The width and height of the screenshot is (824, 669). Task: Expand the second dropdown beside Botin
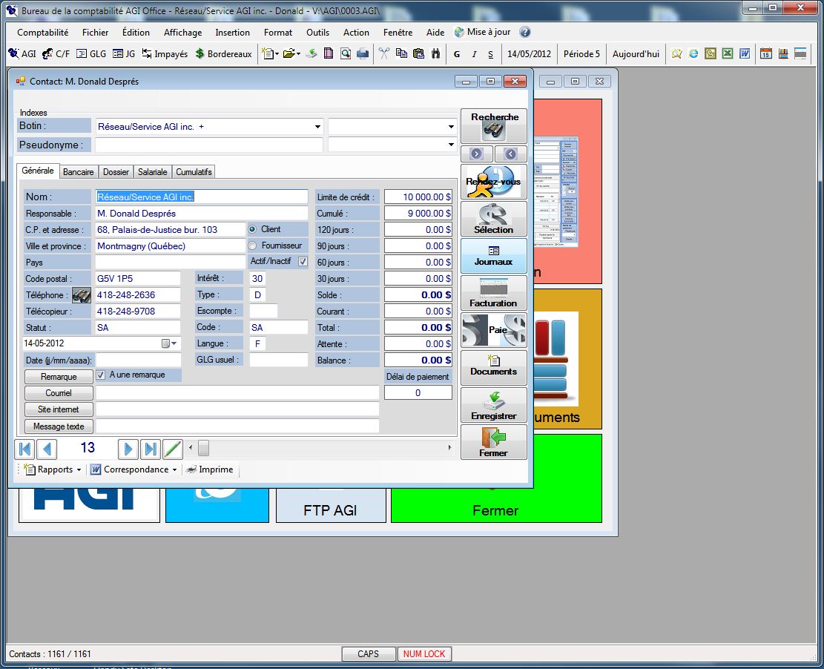451,127
